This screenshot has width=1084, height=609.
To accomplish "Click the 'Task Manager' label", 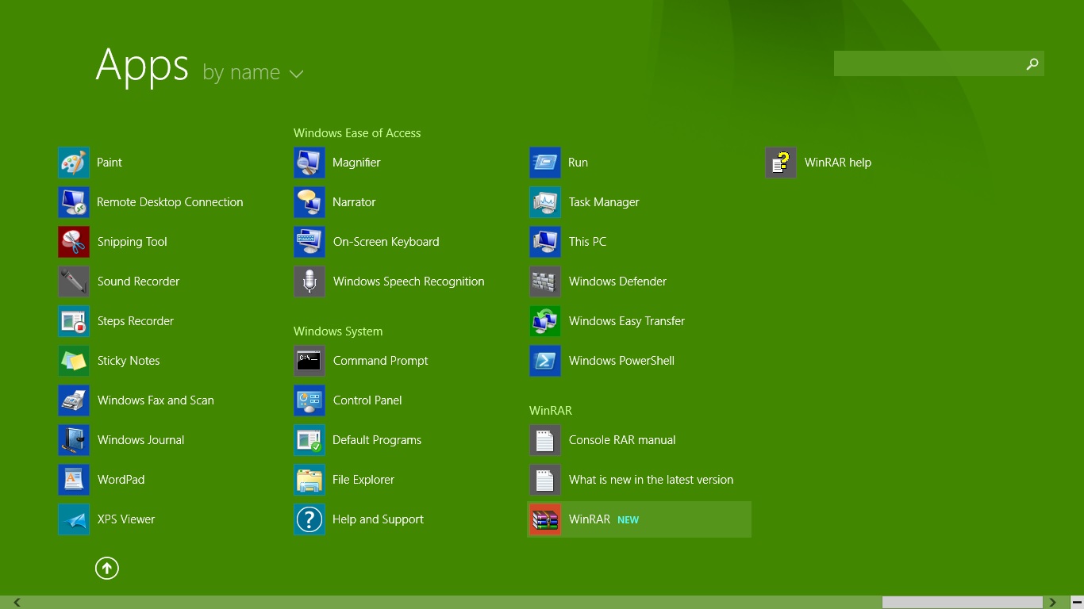I will (x=604, y=202).
